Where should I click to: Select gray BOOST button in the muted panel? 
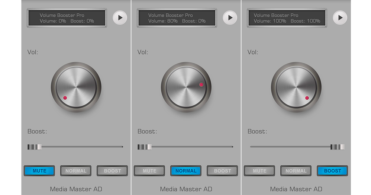tap(112, 171)
